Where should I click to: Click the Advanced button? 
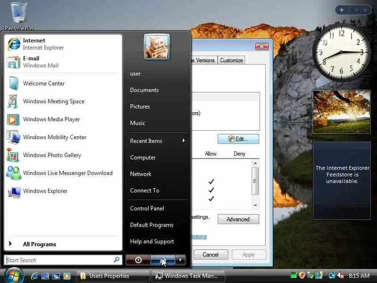(238, 219)
